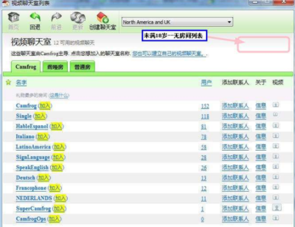Join the CamfrogOps room via 加入

point(54,219)
